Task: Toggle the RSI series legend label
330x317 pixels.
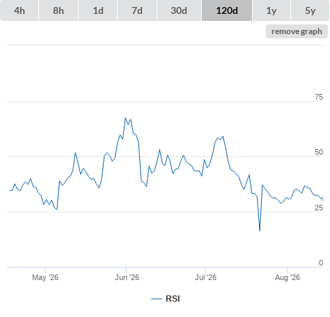Action: (x=173, y=299)
